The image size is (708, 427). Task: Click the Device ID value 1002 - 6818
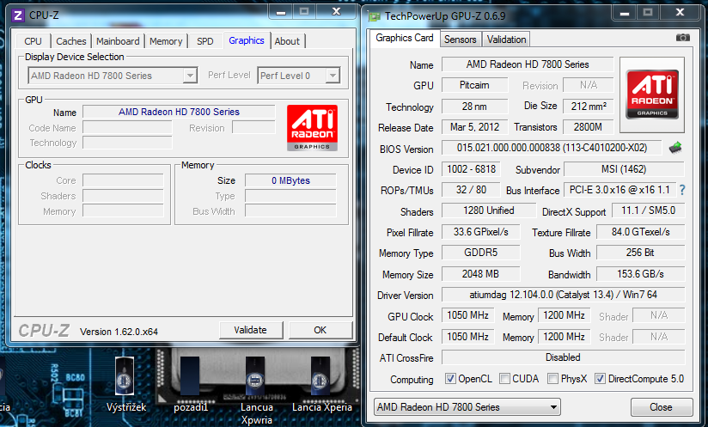pyautogui.click(x=471, y=169)
